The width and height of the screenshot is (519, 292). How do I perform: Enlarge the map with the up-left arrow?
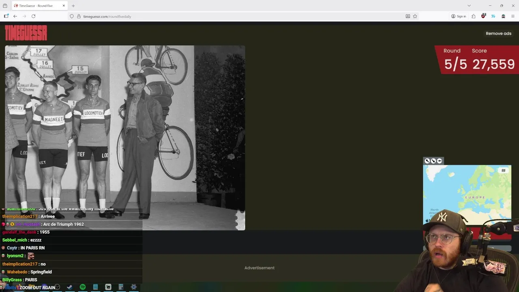[x=427, y=161]
